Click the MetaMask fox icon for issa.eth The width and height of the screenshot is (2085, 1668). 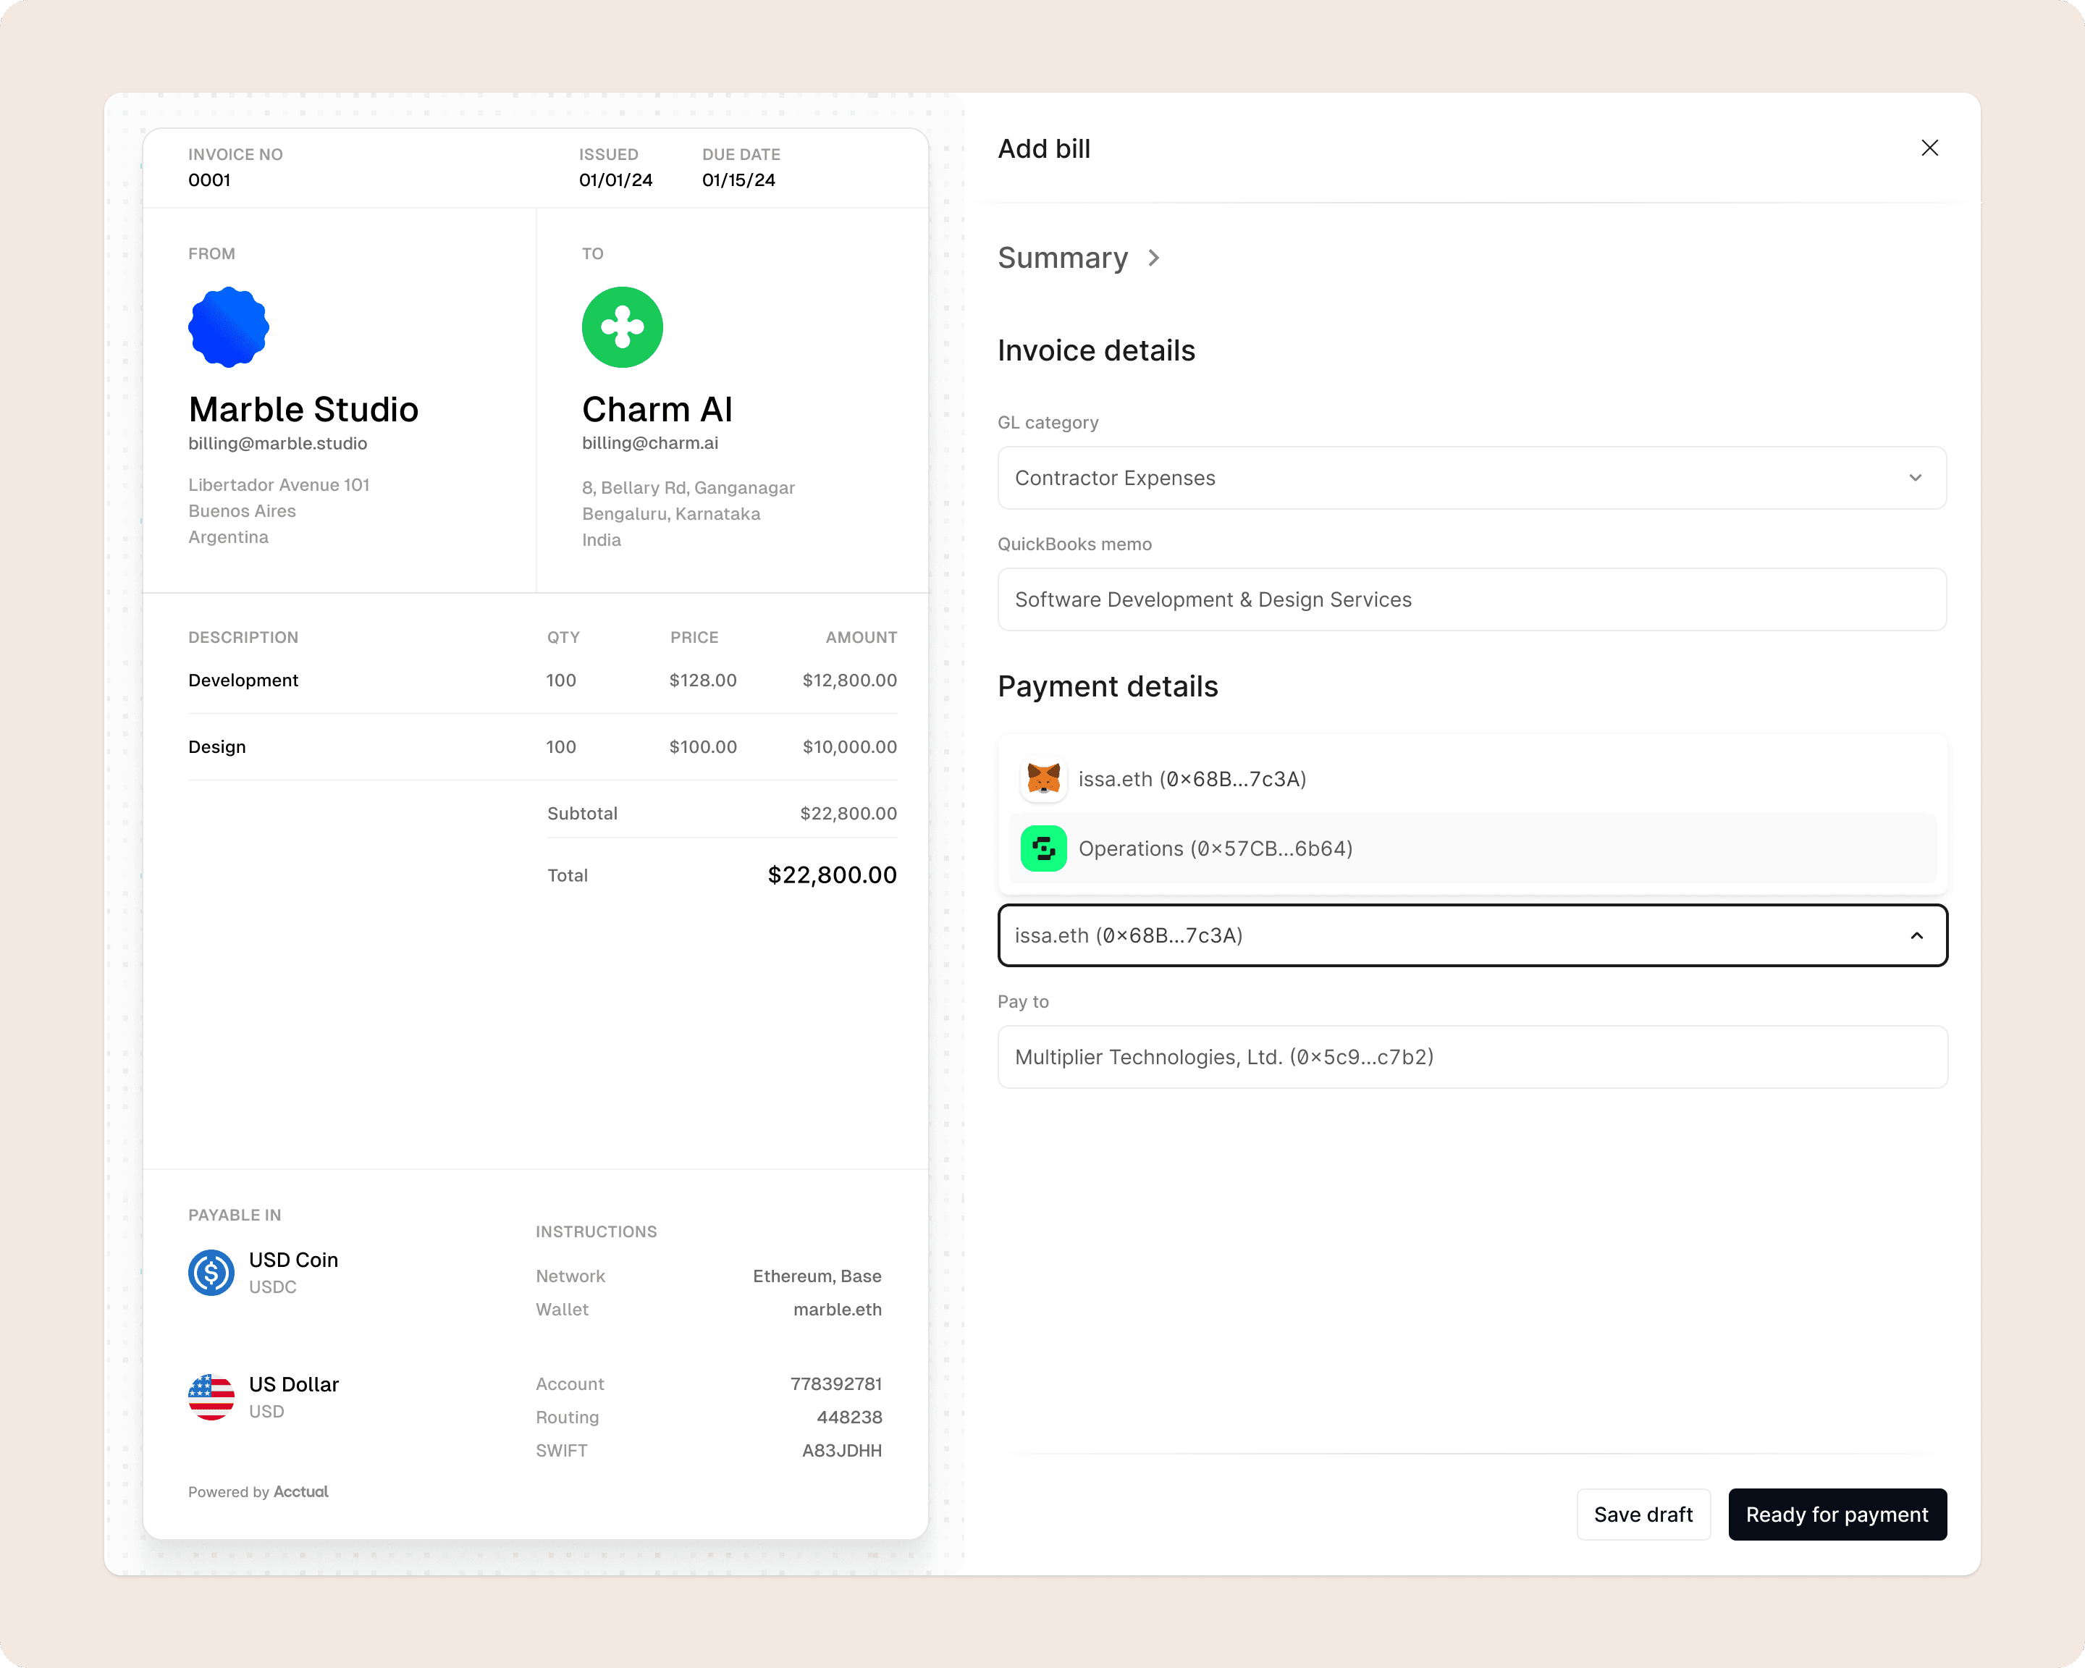1043,778
